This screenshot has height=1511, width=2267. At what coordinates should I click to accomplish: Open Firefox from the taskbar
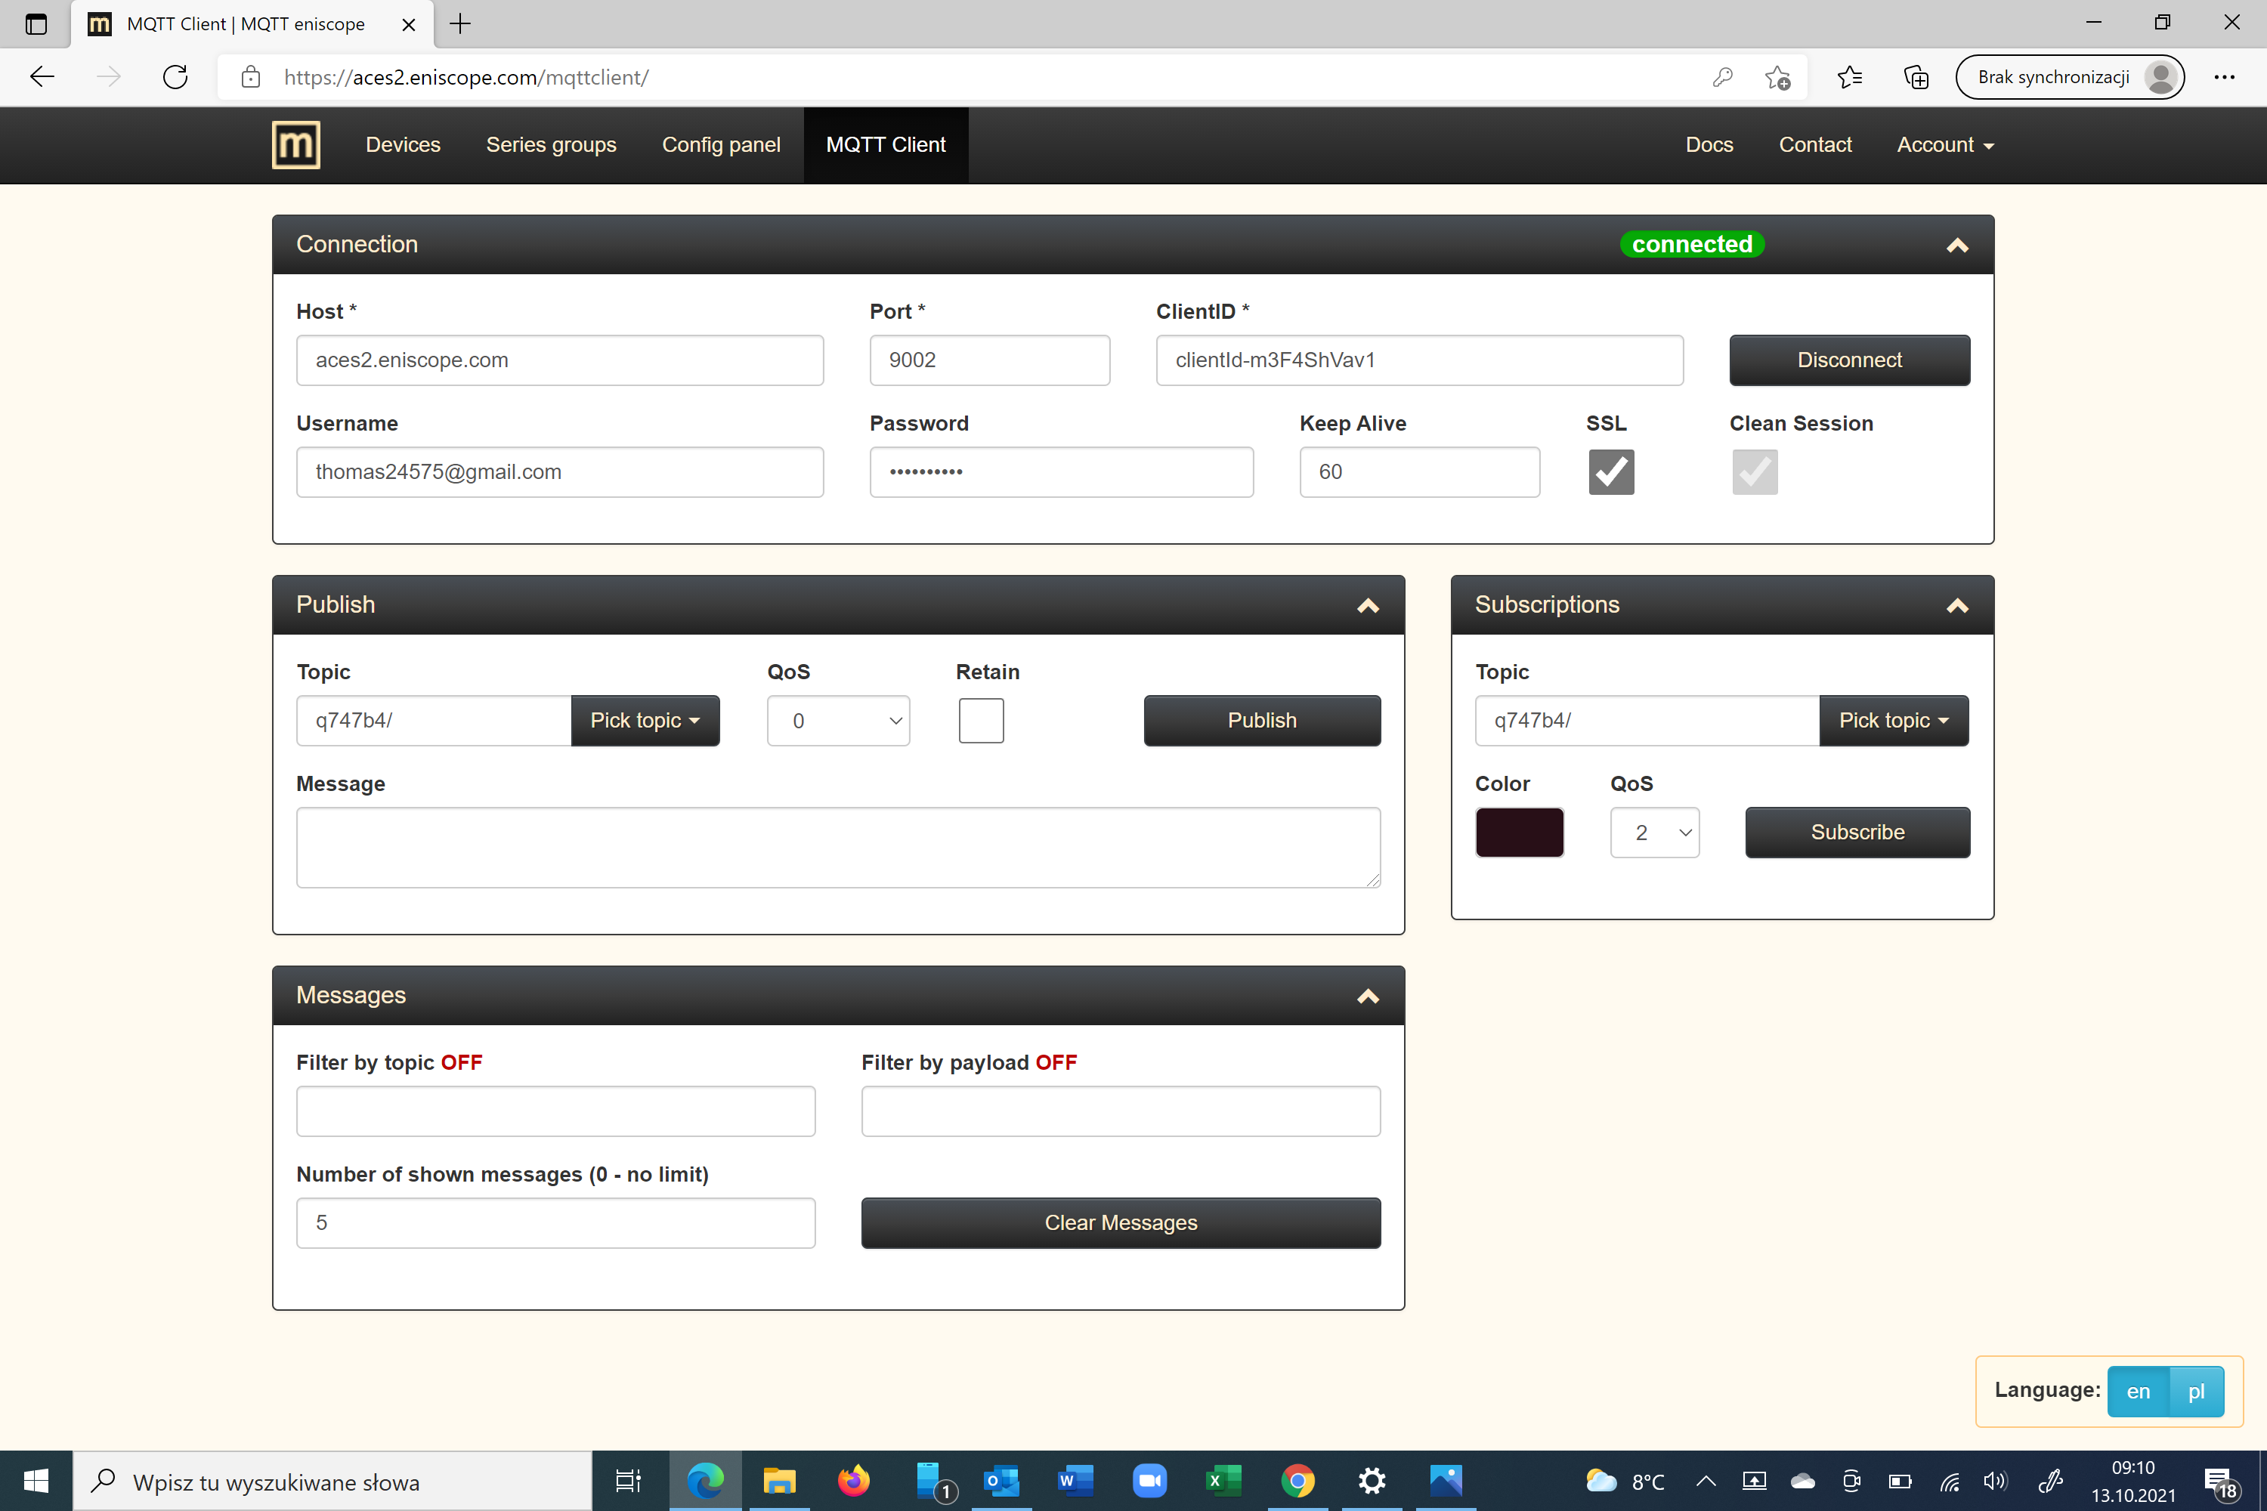click(x=853, y=1481)
